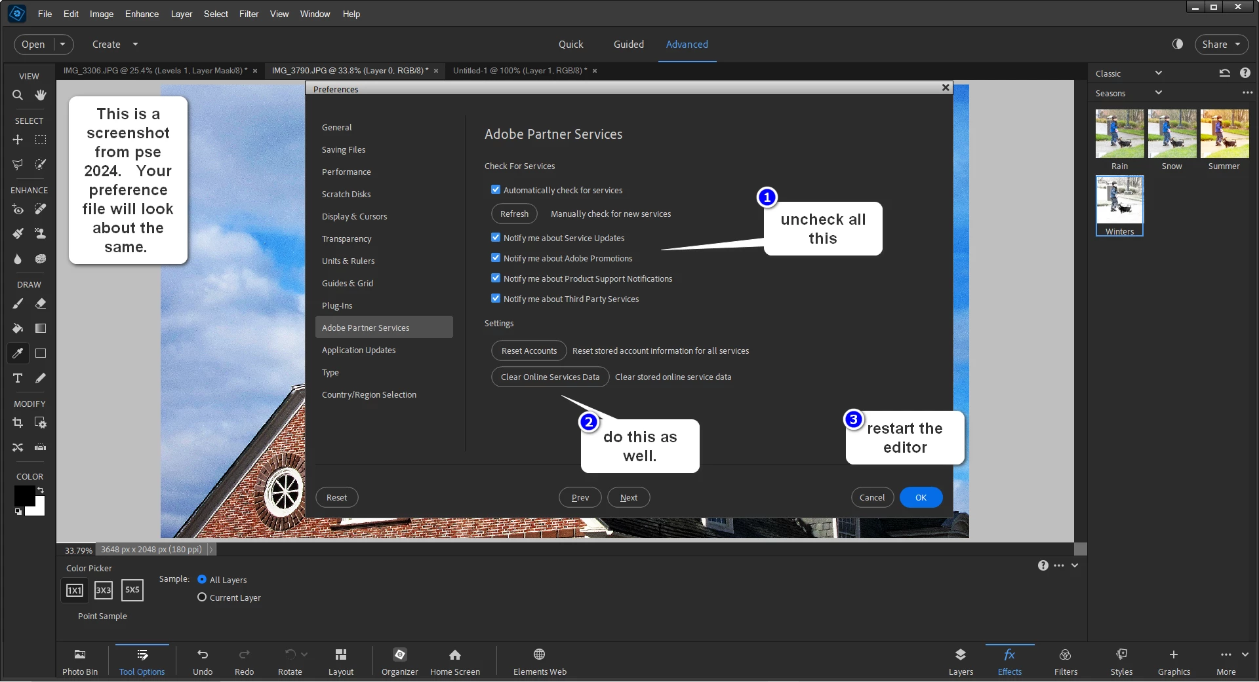Choose the 3x3 sample size
This screenshot has width=1259, height=682.
coord(104,590)
